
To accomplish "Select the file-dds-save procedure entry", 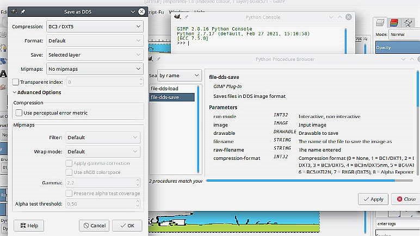I will click(165, 97).
